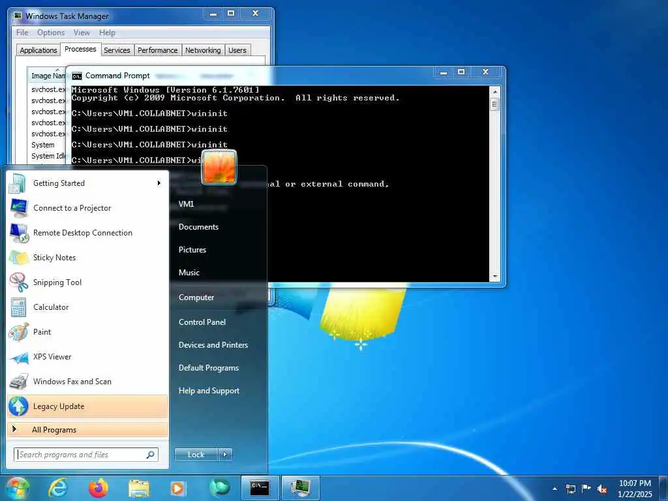
Task: Open the Options menu in Task Manager
Action: coord(51,33)
